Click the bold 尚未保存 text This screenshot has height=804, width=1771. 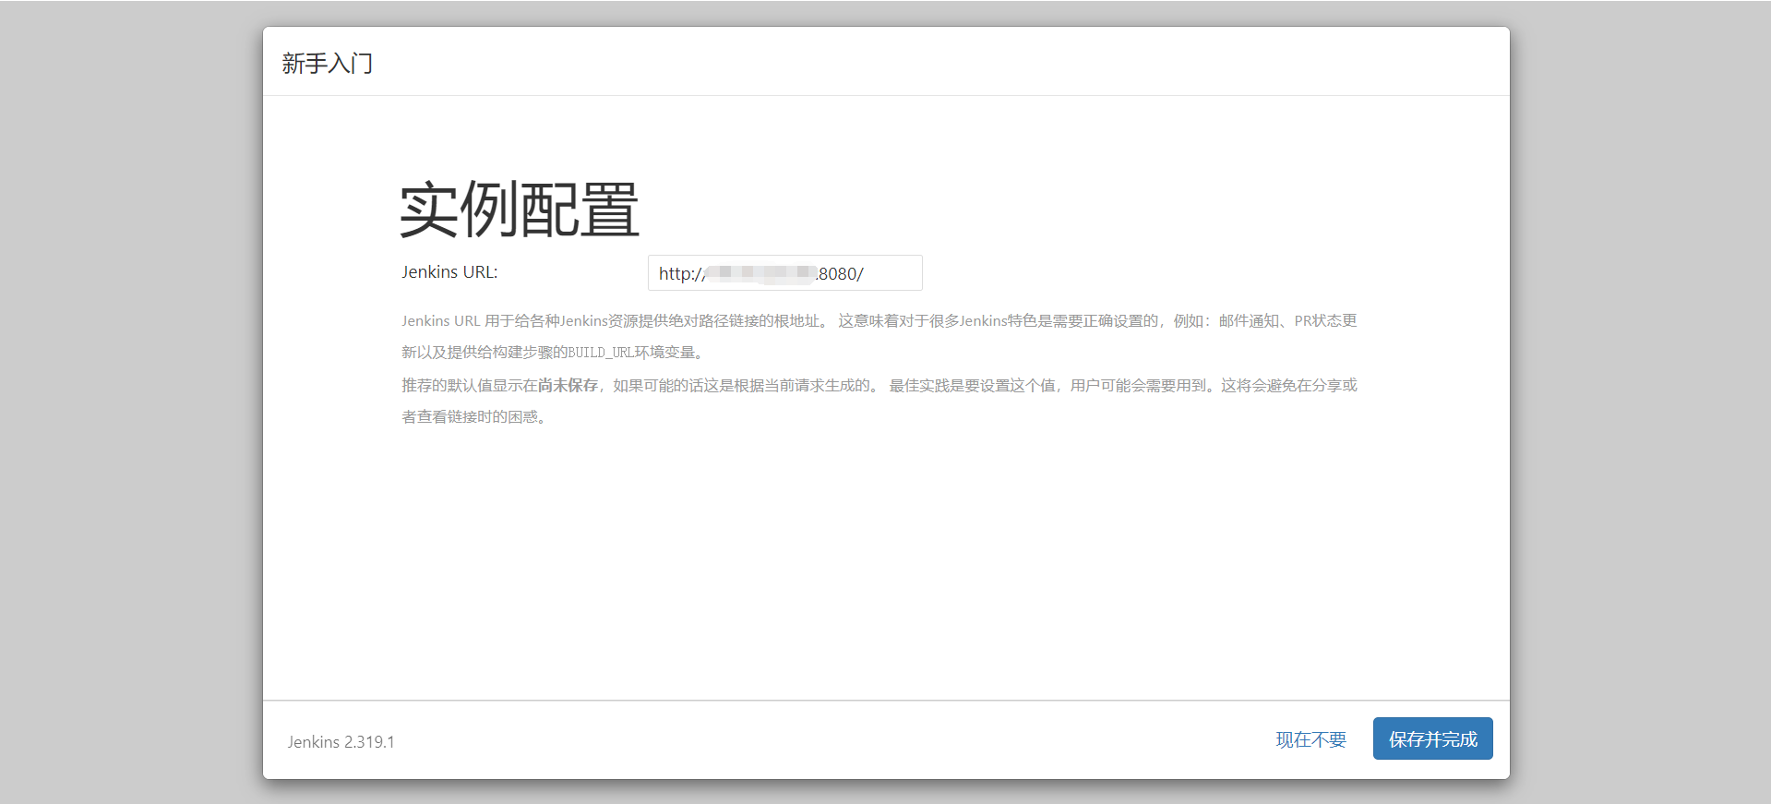coord(568,386)
